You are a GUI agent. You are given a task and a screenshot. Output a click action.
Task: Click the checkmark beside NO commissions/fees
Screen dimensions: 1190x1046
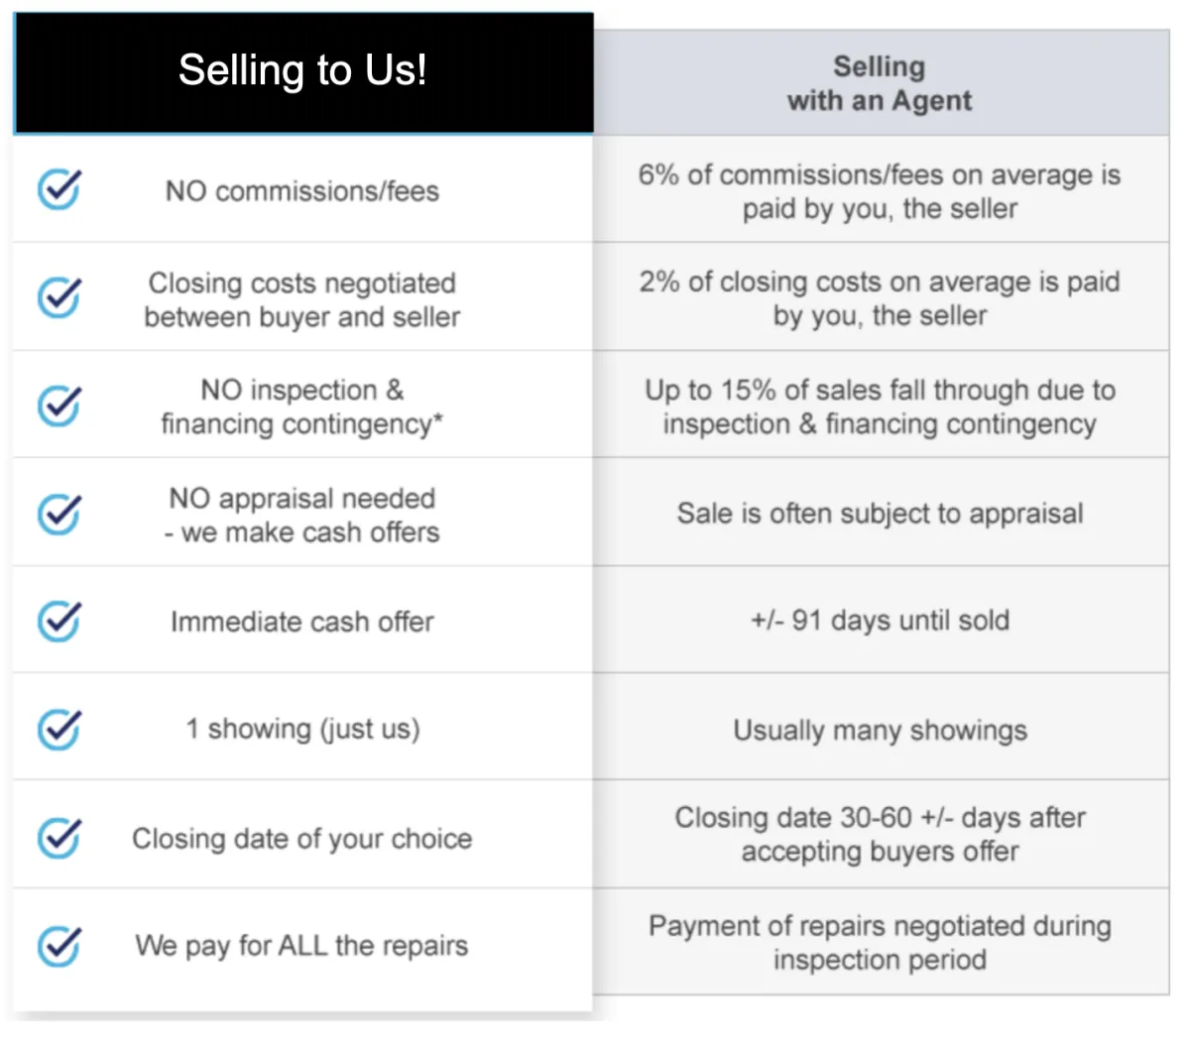click(59, 188)
